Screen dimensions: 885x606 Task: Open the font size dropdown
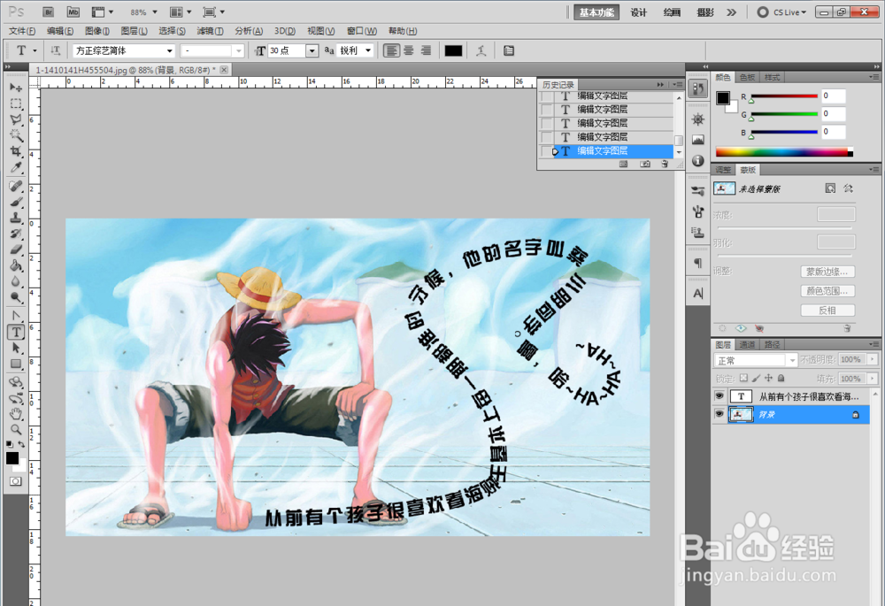(x=312, y=50)
